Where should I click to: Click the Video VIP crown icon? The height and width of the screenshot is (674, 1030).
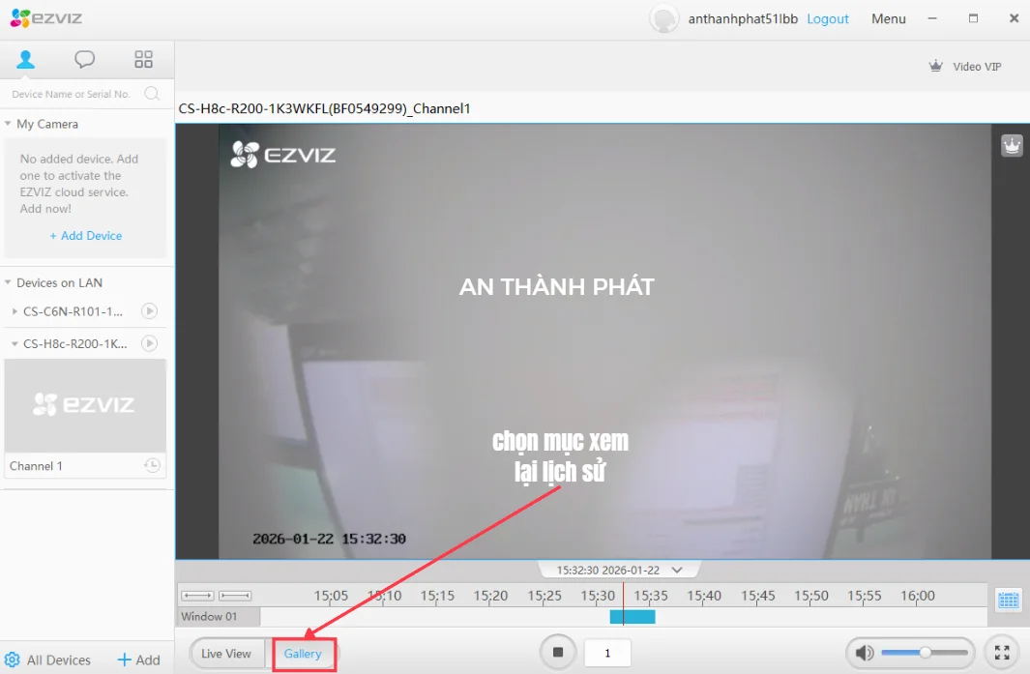[935, 66]
